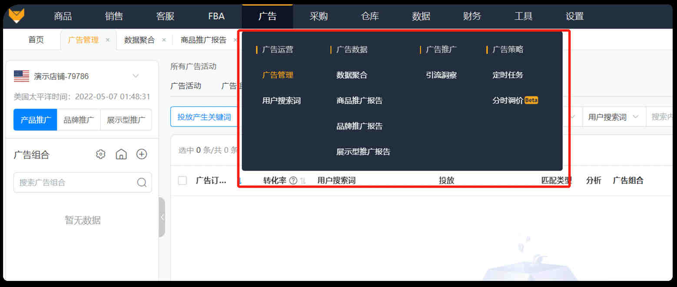Click the 搜索广告组合 input field
677x287 pixels.
76,182
